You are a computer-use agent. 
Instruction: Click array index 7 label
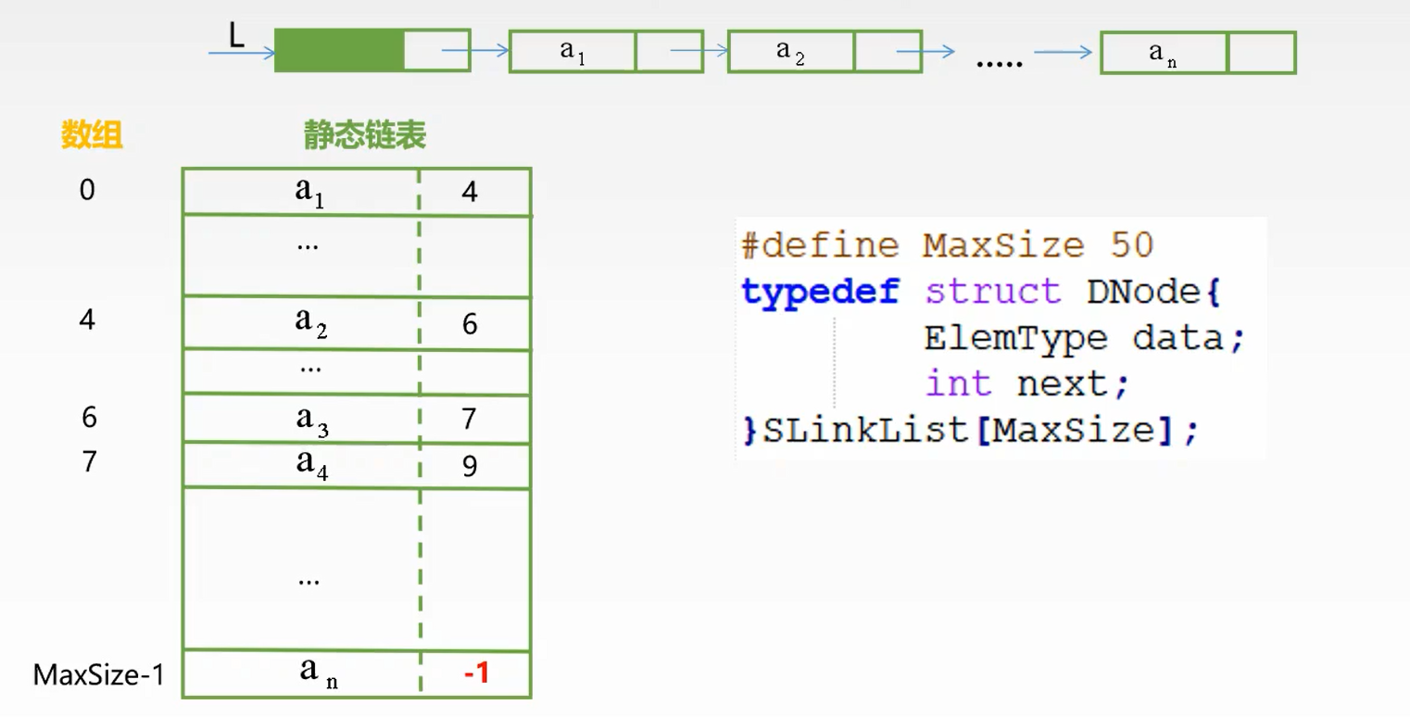[x=89, y=460]
